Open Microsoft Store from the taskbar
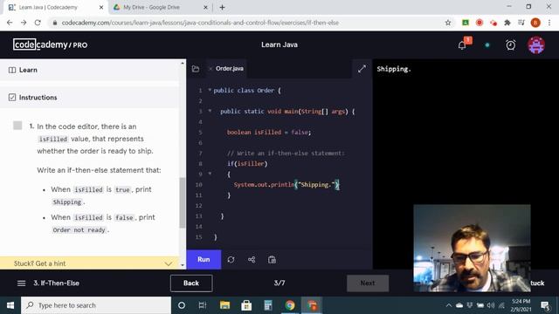 click(x=246, y=305)
